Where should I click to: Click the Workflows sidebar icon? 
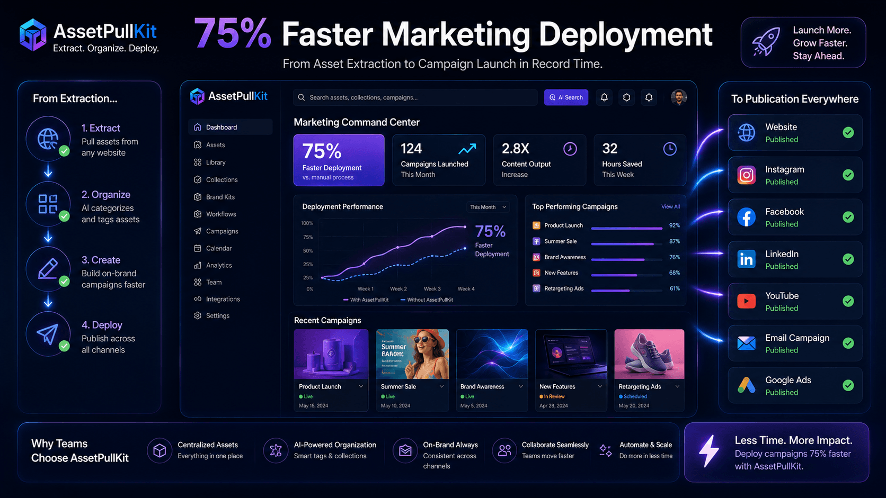198,214
